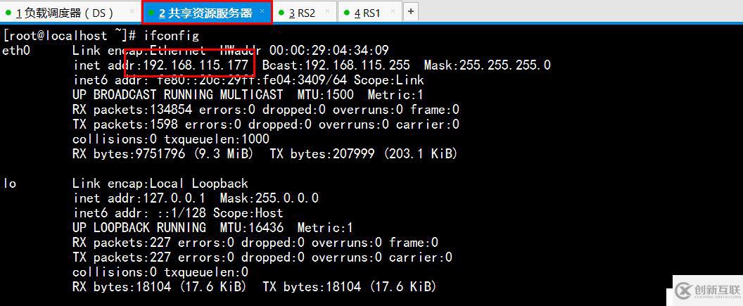Viewport: 743px width, 306px height.
Task: Click the green status dot on 负载调度器 tab
Action: click(8, 13)
